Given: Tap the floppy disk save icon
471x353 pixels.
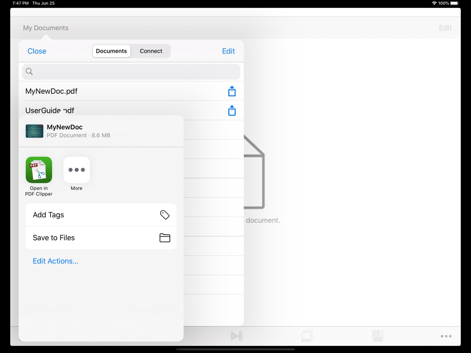Looking at the screenshot, I should (x=377, y=336).
